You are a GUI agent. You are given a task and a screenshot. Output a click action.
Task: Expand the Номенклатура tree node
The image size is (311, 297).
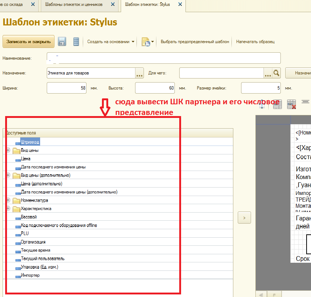(x=8, y=200)
